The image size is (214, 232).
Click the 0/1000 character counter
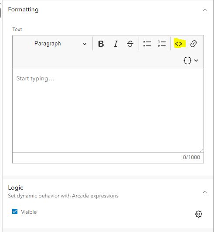(x=191, y=157)
